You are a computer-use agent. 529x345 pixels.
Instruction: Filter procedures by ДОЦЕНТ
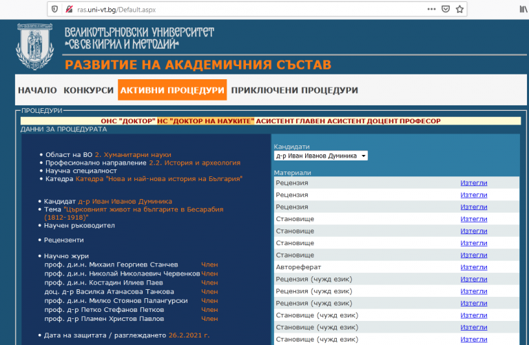pyautogui.click(x=379, y=121)
